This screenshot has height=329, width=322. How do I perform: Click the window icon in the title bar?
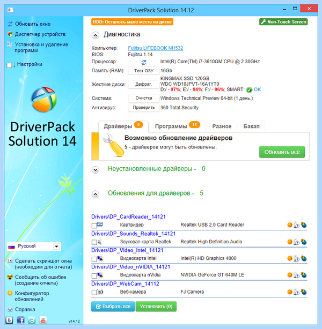pyautogui.click(x=11, y=10)
